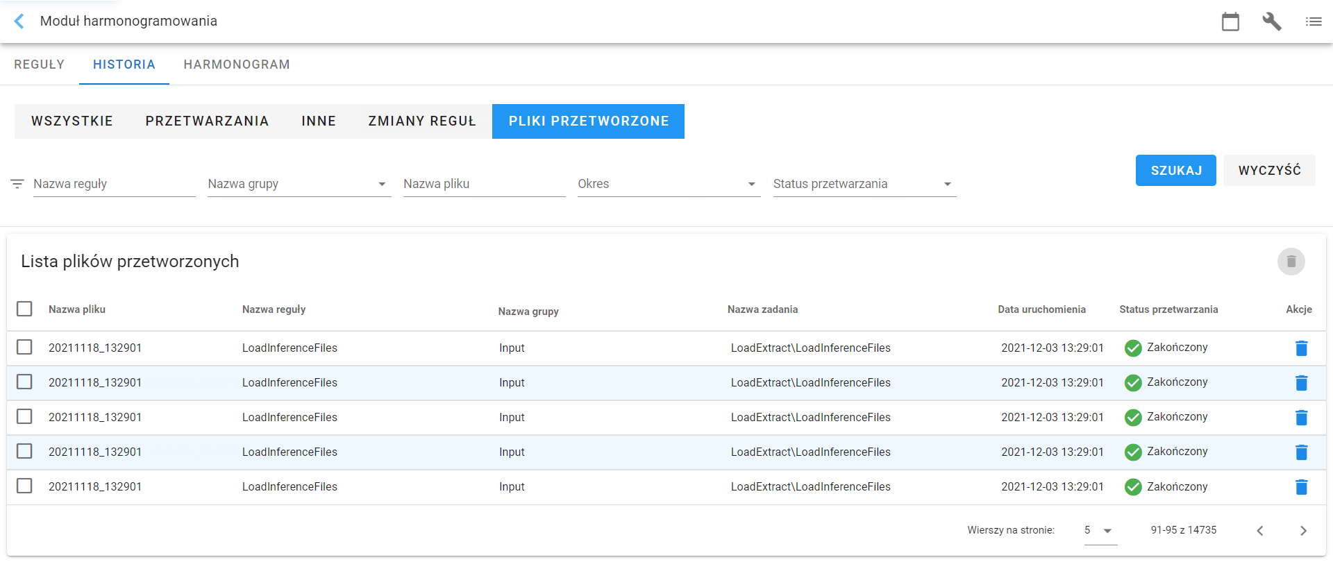Select the PLIKI PRZETWORZONE filter
Screen dimensions: 1333x562
pyautogui.click(x=589, y=121)
